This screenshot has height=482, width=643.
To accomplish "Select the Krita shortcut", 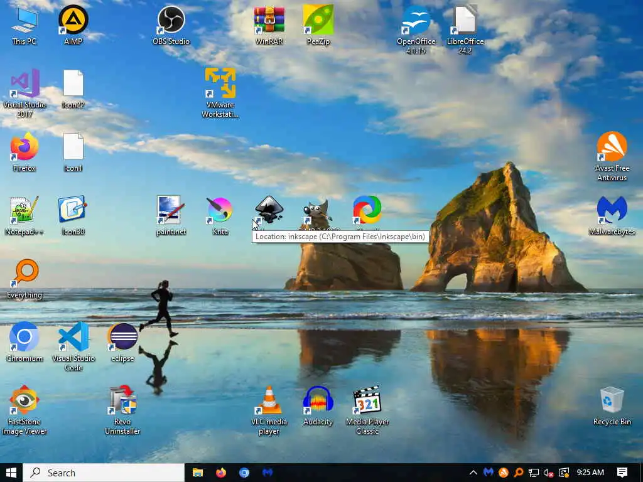I will coord(220,215).
